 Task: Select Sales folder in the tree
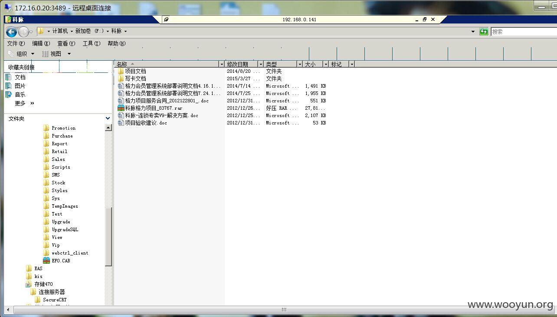[x=54, y=159]
